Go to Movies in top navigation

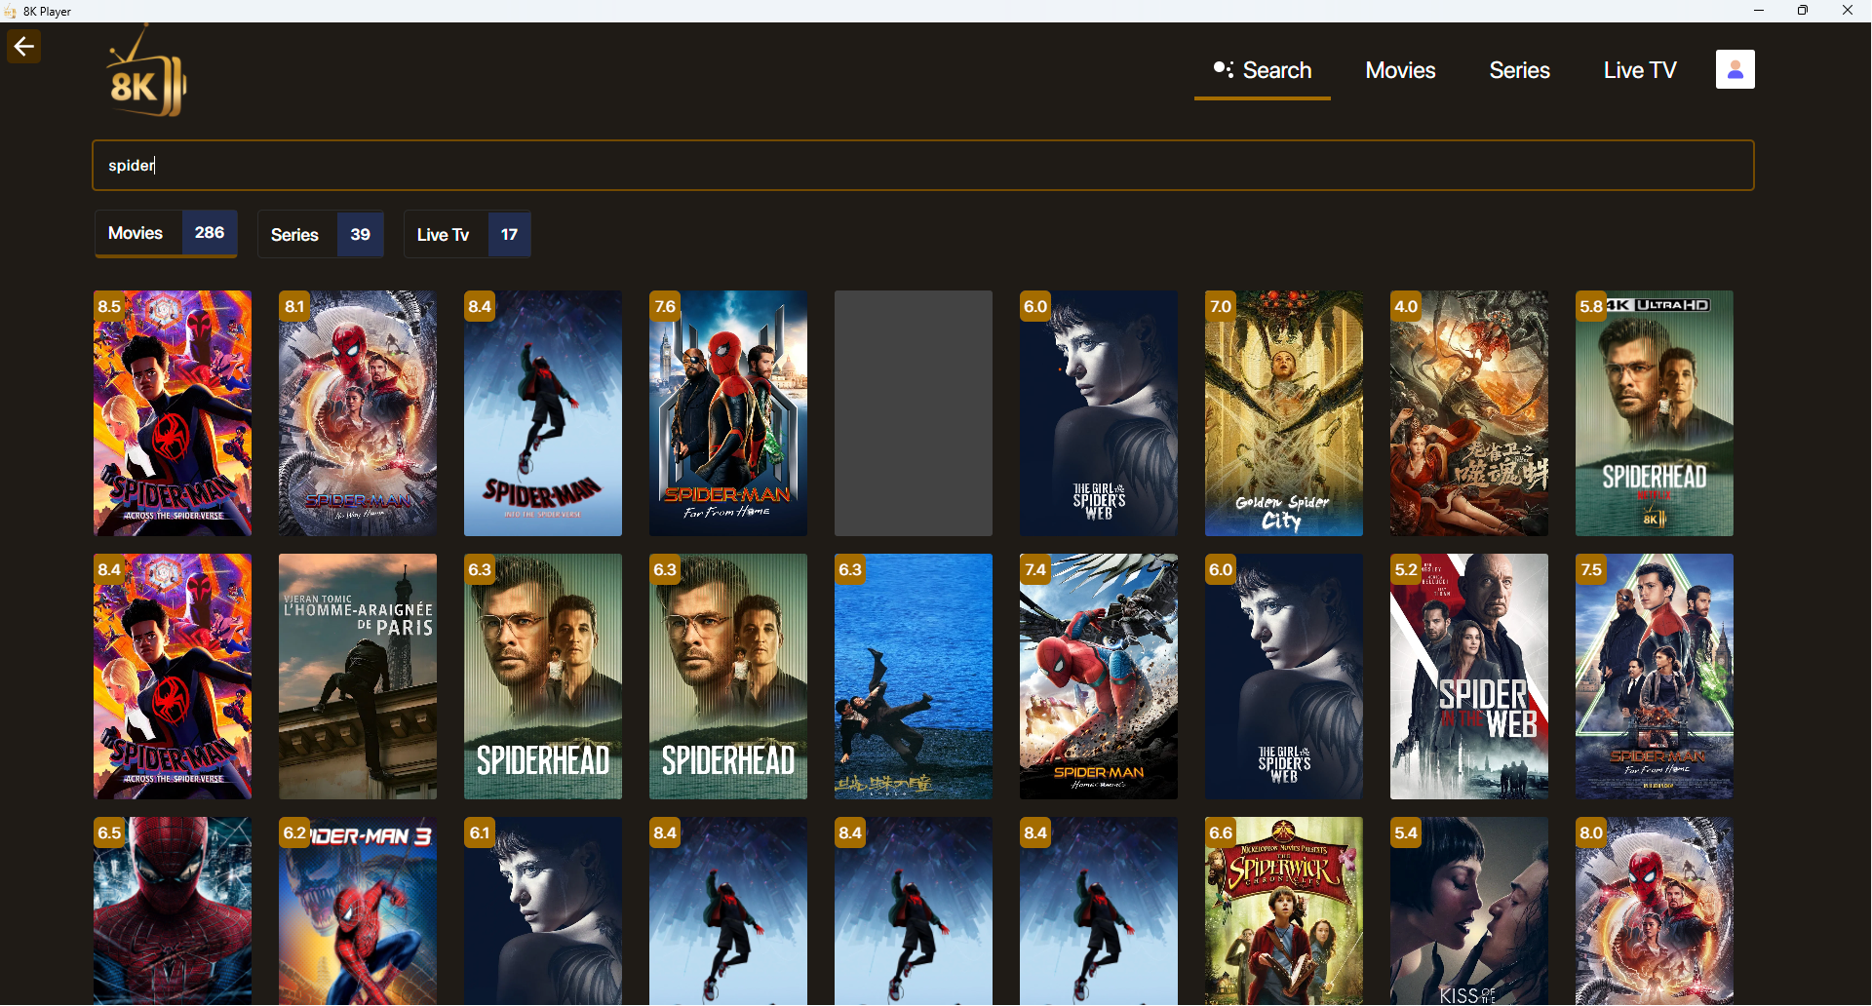(x=1400, y=70)
